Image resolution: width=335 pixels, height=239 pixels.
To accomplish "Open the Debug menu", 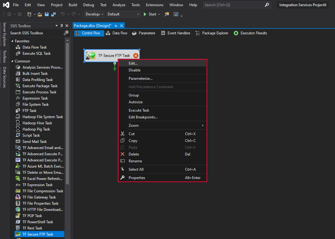I will (88, 5).
